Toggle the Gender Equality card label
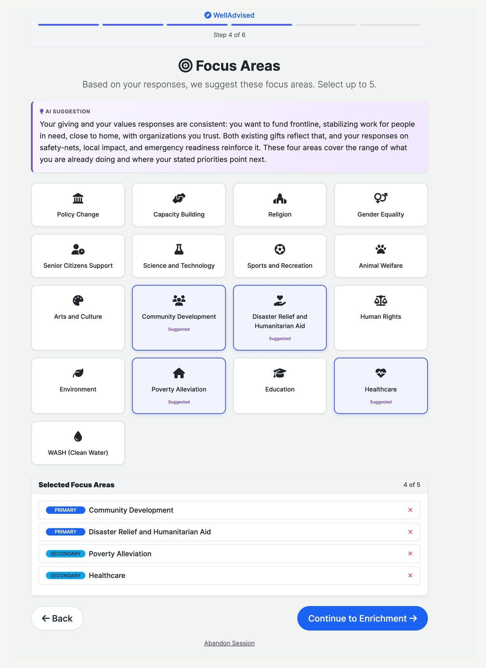The height and width of the screenshot is (668, 486). tap(380, 214)
